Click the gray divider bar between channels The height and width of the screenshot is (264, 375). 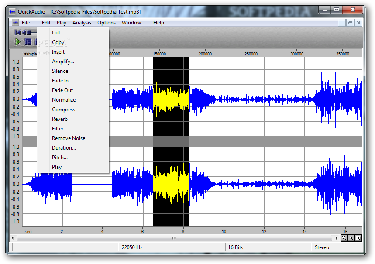click(x=192, y=141)
